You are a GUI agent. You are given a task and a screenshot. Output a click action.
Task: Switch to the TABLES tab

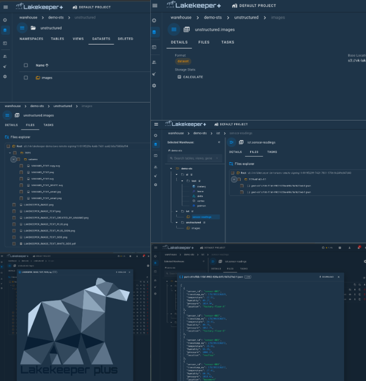click(x=57, y=39)
